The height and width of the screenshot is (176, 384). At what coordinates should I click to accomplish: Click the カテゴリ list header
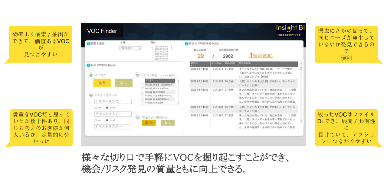point(160,81)
